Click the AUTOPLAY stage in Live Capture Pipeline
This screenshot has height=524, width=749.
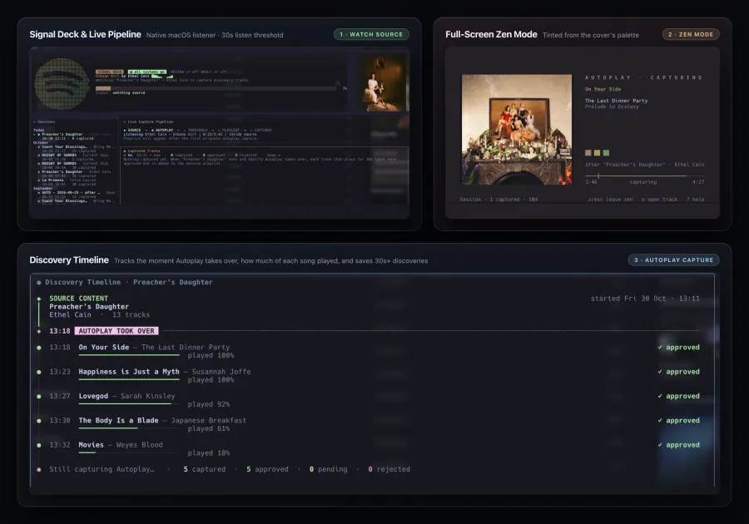162,130
